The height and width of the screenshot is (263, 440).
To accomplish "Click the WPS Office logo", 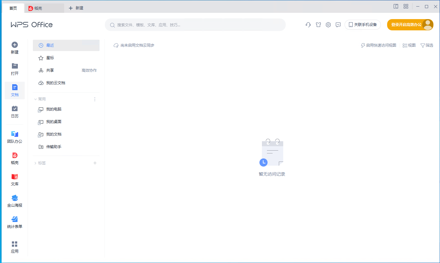I will pos(32,25).
